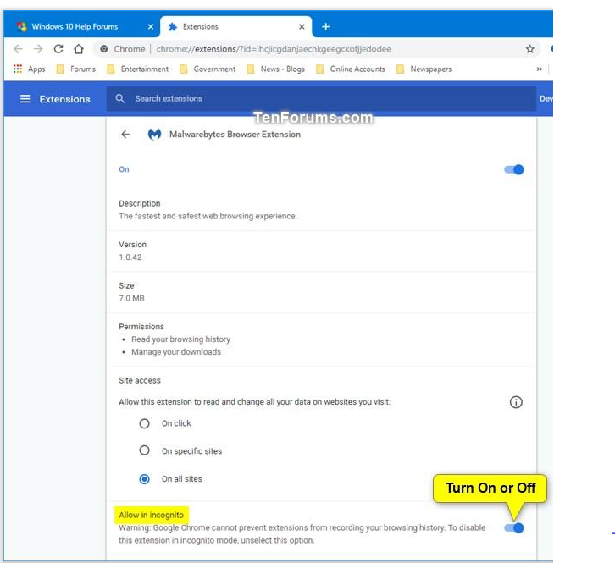Click the browser forward arrow
The height and width of the screenshot is (563, 615).
[x=38, y=49]
